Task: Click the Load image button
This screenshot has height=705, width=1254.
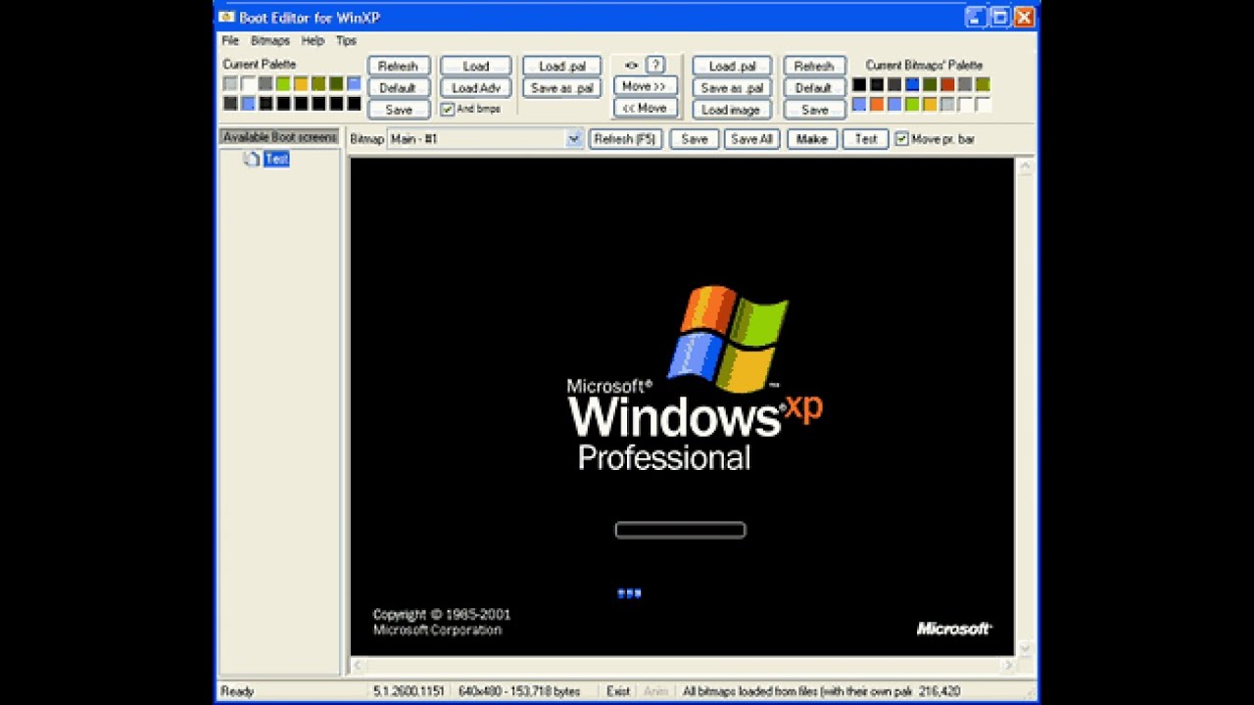Action: pos(732,110)
